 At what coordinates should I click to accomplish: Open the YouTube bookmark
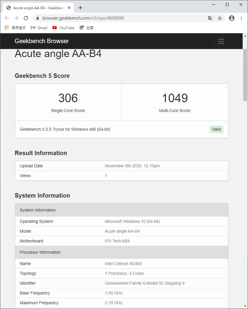click(x=63, y=28)
